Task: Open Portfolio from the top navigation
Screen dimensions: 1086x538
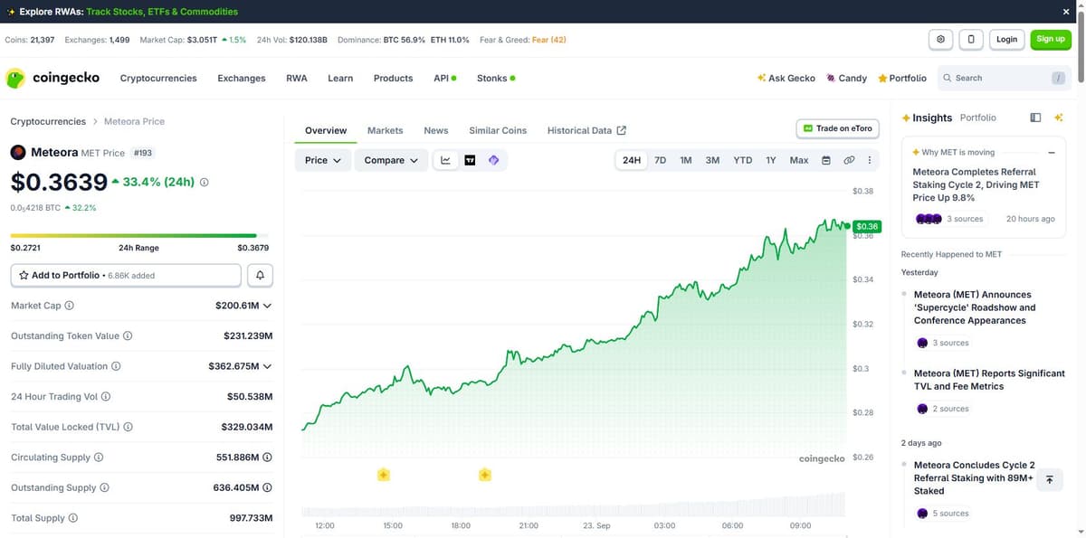Action: pos(901,79)
